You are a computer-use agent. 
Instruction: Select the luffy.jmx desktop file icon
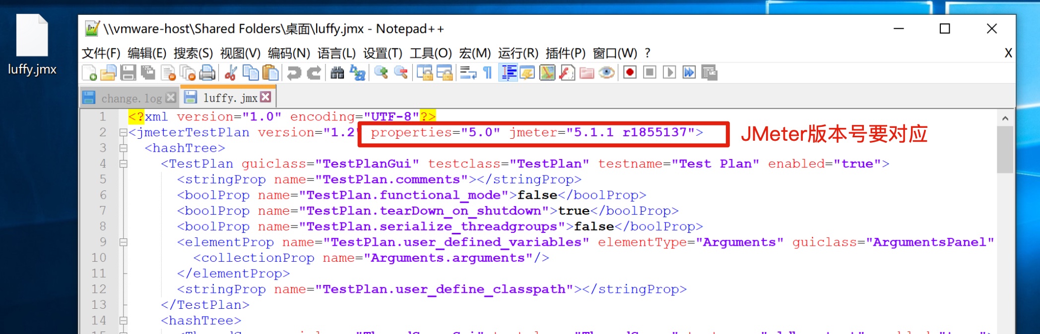tap(32, 37)
